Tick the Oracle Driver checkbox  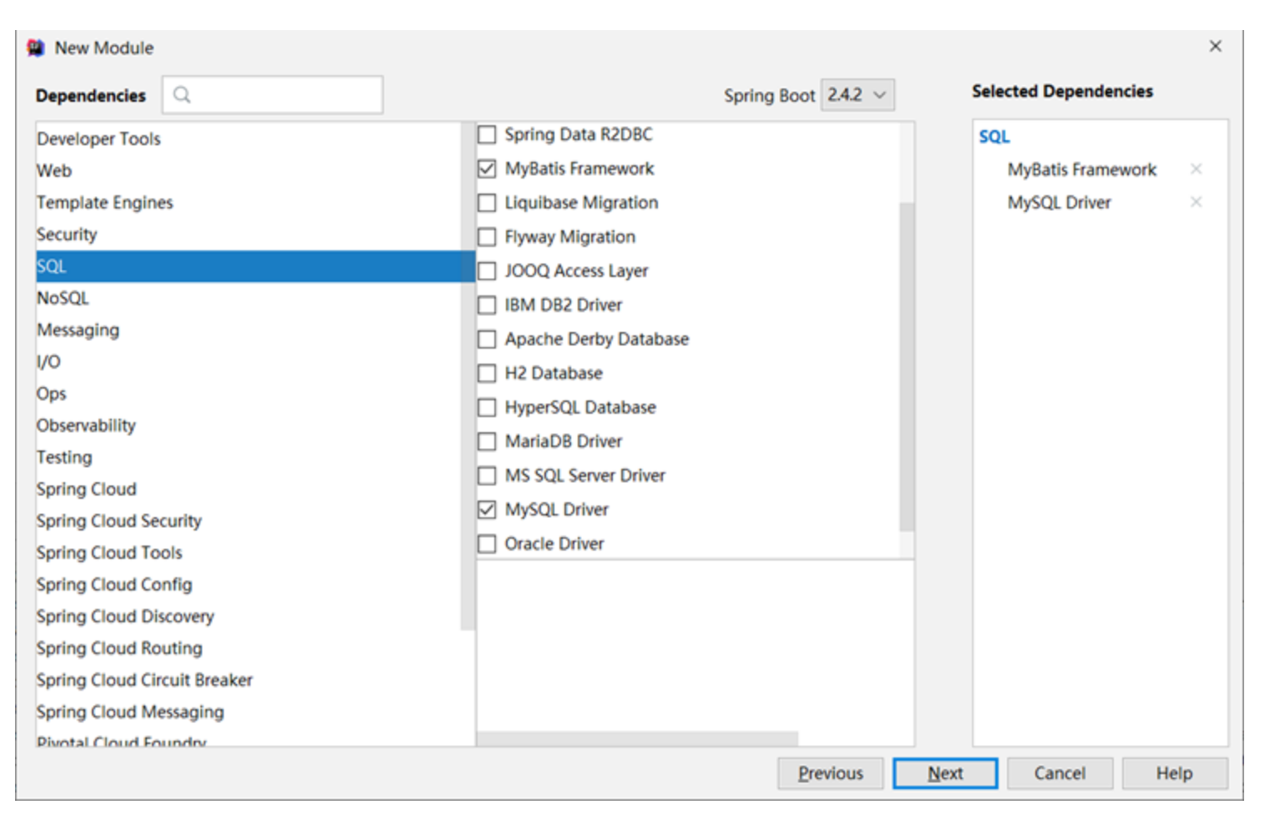pyautogui.click(x=487, y=544)
